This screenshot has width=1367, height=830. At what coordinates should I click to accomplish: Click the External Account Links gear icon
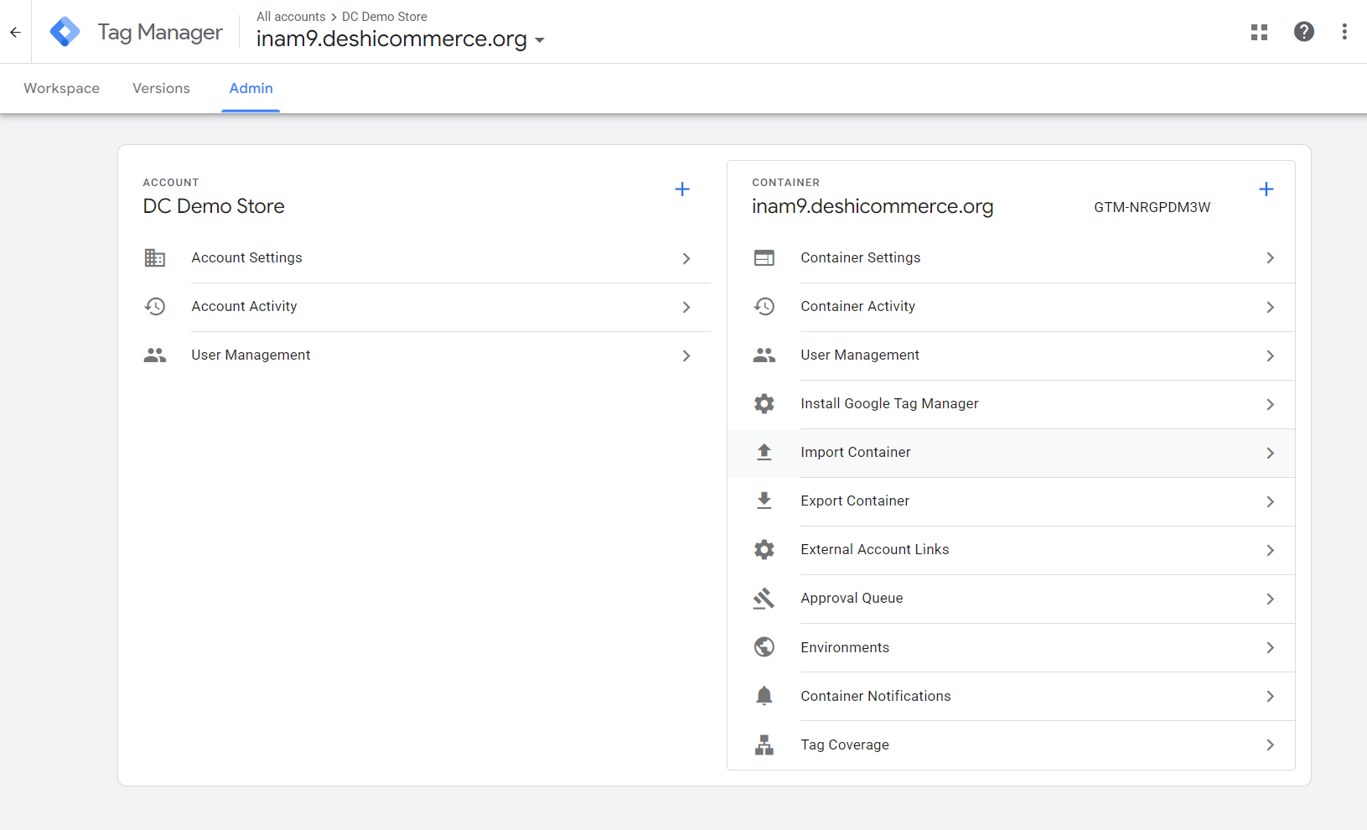764,550
